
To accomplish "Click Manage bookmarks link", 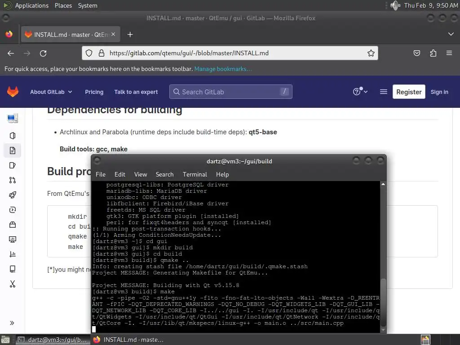I will pos(223,69).
